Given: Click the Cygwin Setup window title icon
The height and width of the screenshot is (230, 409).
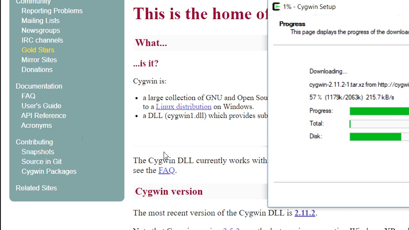Looking at the screenshot, I should [x=276, y=7].
